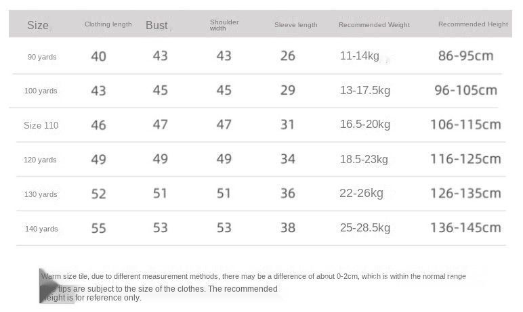The image size is (523, 312).
Task: Select the Recommended Weight header
Action: (374, 25)
